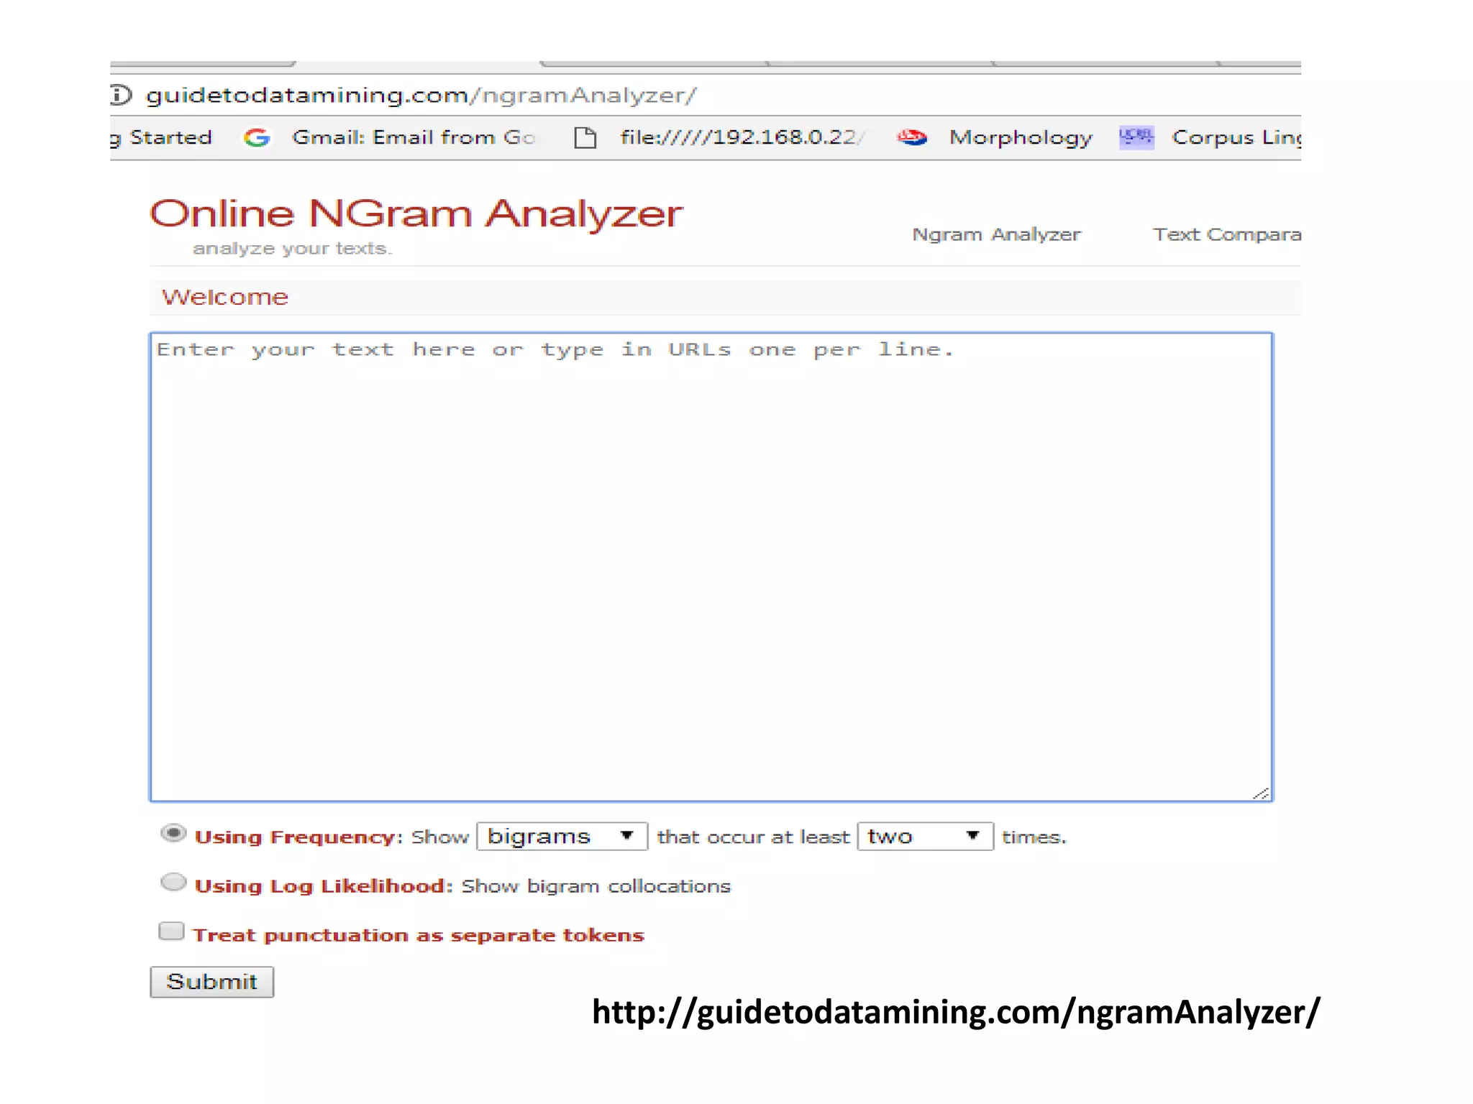Submit the text for analysis

211,982
